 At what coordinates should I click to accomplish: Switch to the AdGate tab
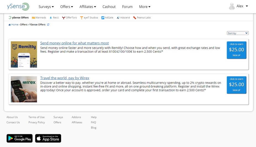(107, 18)
